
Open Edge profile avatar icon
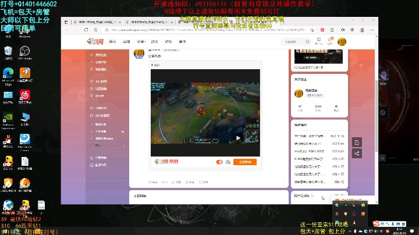(x=362, y=30)
